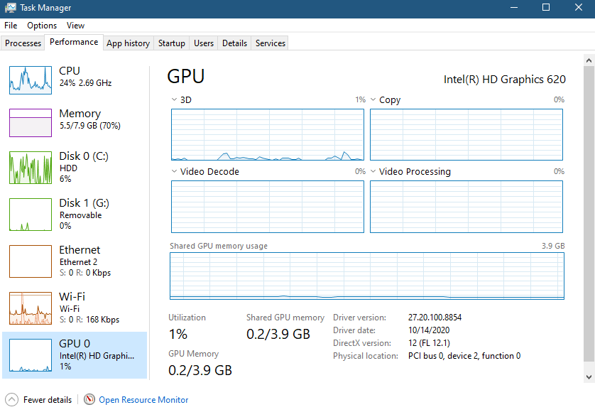This screenshot has height=417, width=595.
Task: Click the Fewer details button label
Action: pos(48,400)
